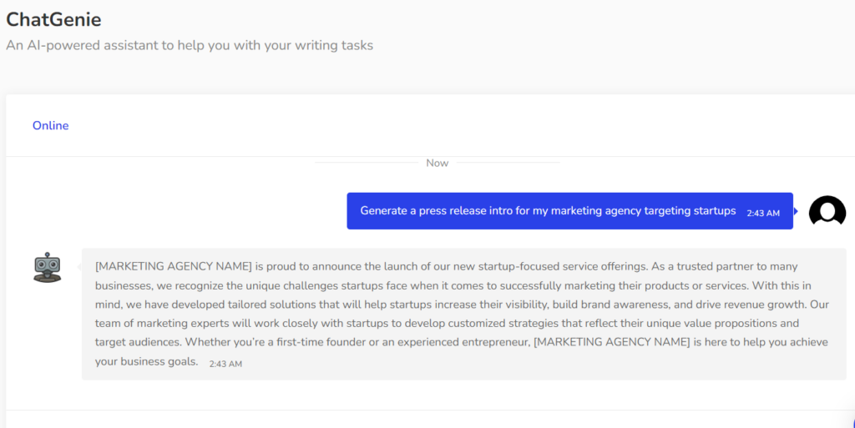Click the divider line left of Now
Image resolution: width=855 pixels, height=428 pixels.
click(x=366, y=163)
